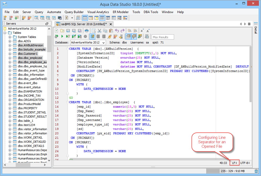Click the Print icon in editor toolbar
Image resolution: width=261 pixels, height=176 pixels.
(87, 31)
